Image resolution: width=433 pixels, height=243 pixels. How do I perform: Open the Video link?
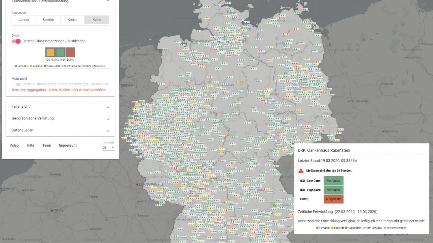coord(14,145)
